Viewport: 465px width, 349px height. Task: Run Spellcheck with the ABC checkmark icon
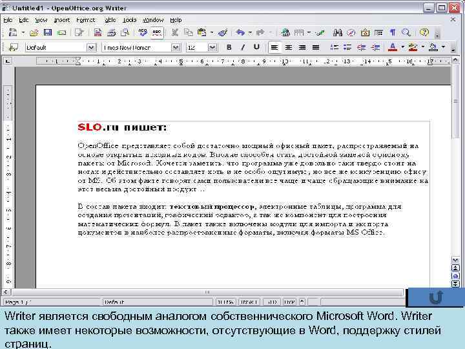coord(143,32)
